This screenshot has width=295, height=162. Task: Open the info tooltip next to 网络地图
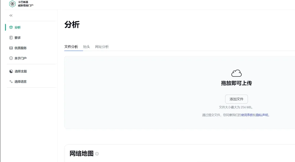pyautogui.click(x=96, y=154)
